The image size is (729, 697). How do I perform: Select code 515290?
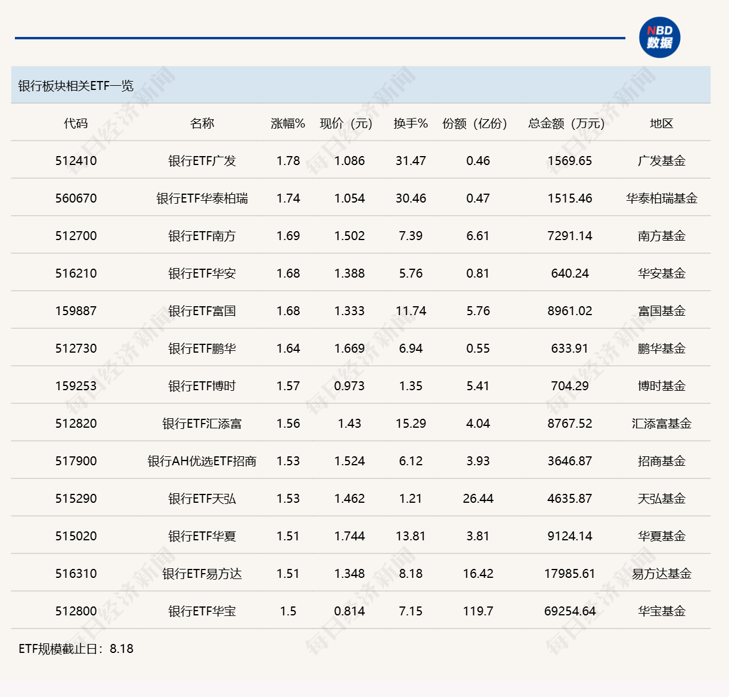76,499
